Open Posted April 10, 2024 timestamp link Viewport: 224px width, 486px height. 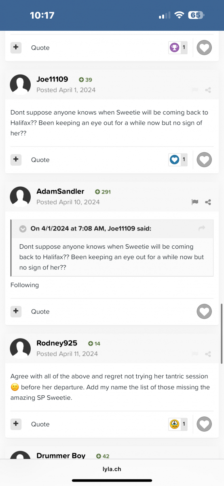point(68,202)
